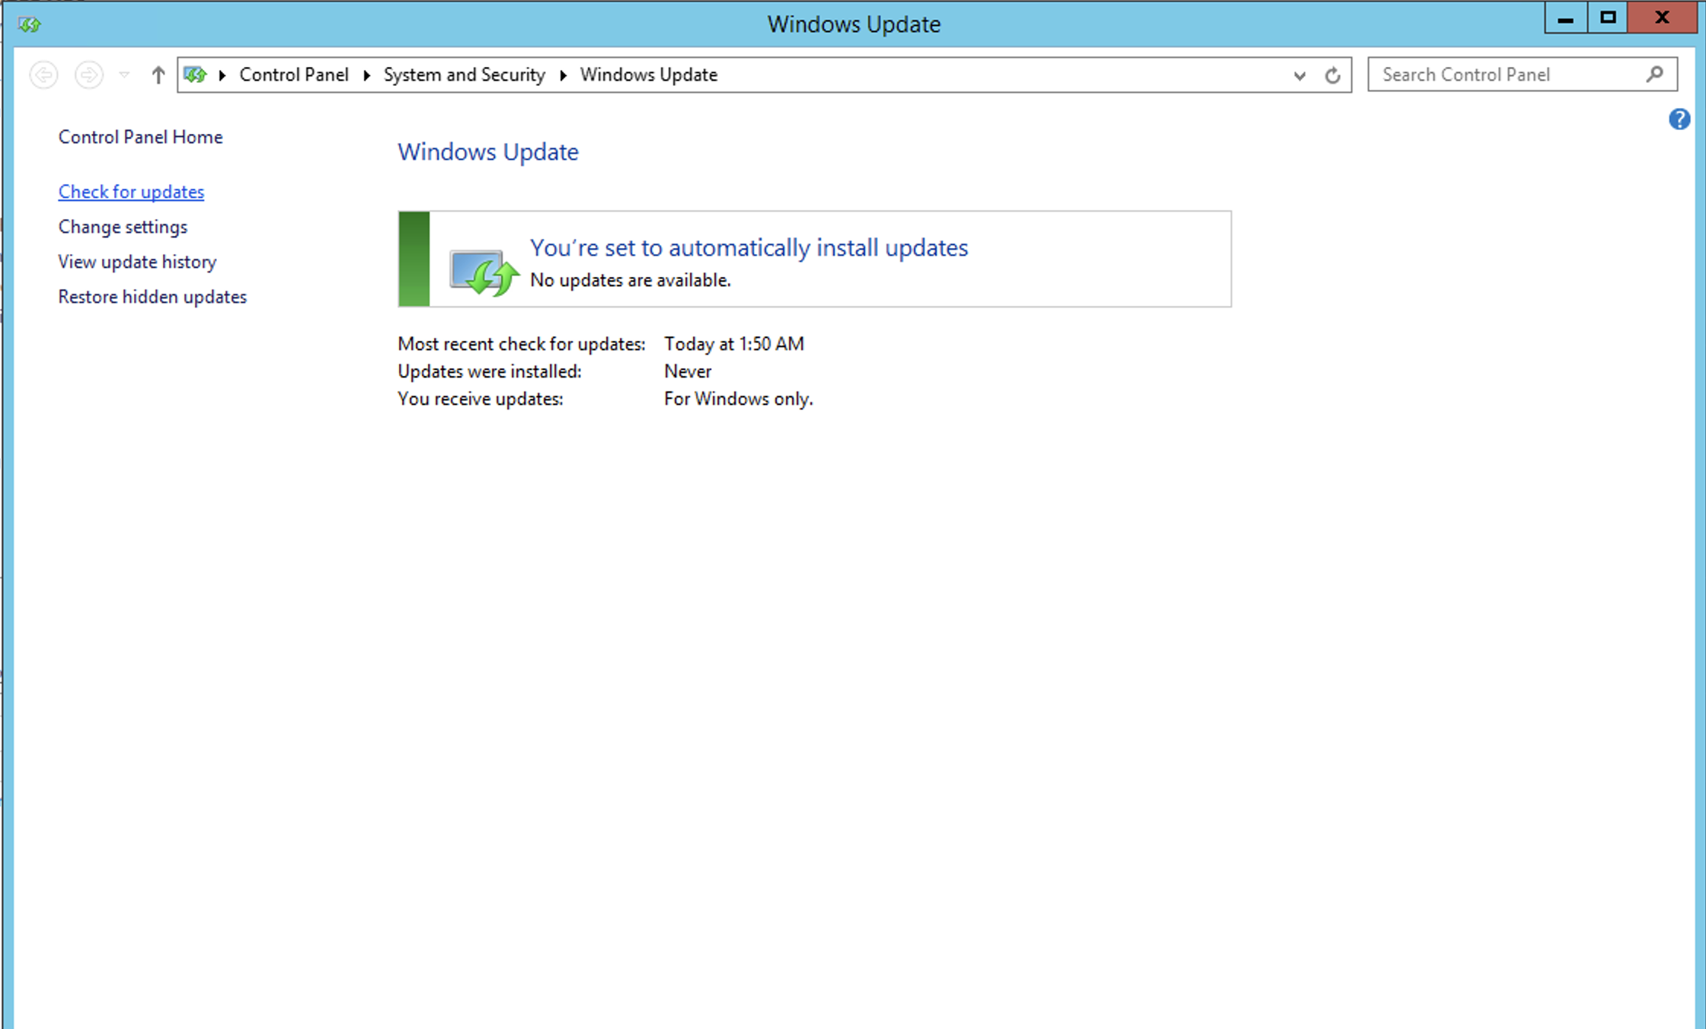Click "No updates are available." text
Screen dimensions: 1706x1029
[630, 280]
